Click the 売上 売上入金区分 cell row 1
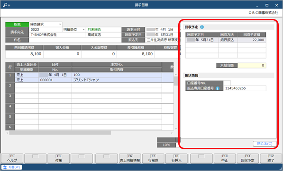Screen dimensions: 283x171 point(27,75)
